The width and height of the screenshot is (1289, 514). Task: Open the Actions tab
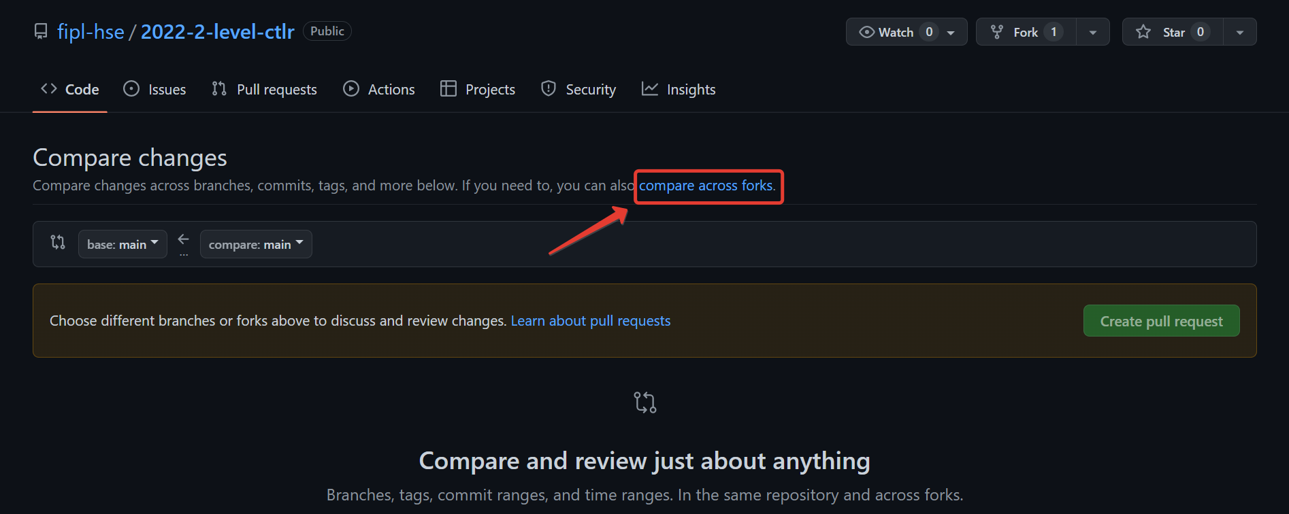(379, 89)
